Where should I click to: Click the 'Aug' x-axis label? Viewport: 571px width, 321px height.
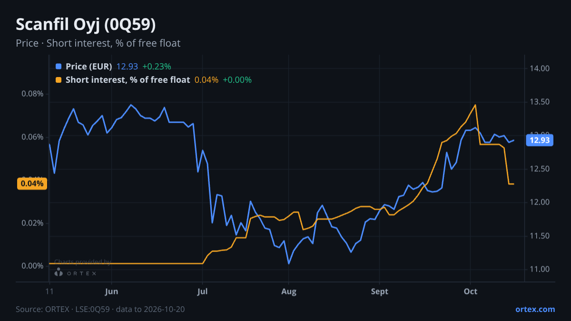tap(288, 292)
